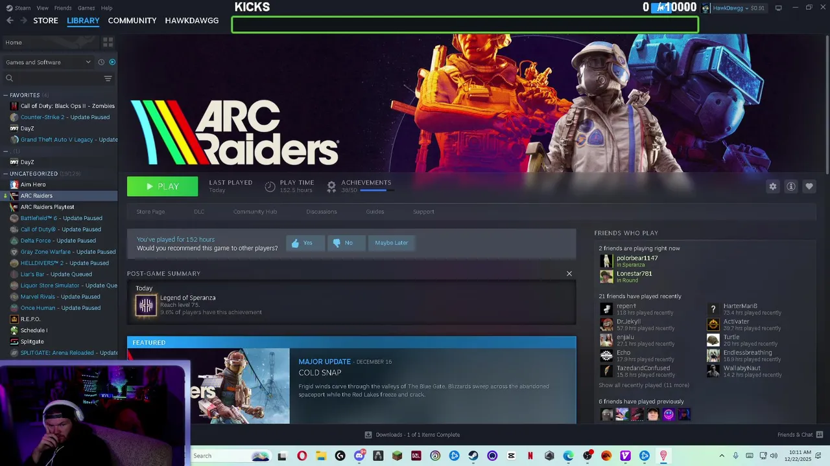Click the Play Time clock icon
Image resolution: width=830 pixels, height=466 pixels.
270,186
